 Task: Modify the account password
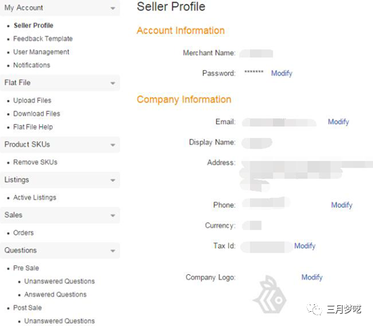pos(281,73)
